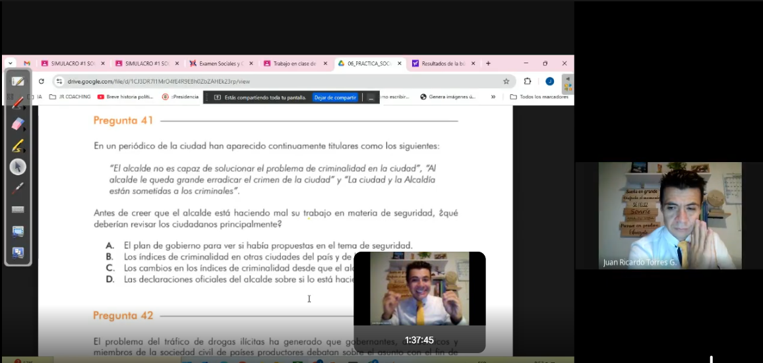
Task: Select the pink eraser tool
Action: pos(18,124)
